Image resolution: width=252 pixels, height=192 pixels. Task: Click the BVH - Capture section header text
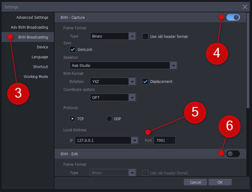tap(73, 17)
